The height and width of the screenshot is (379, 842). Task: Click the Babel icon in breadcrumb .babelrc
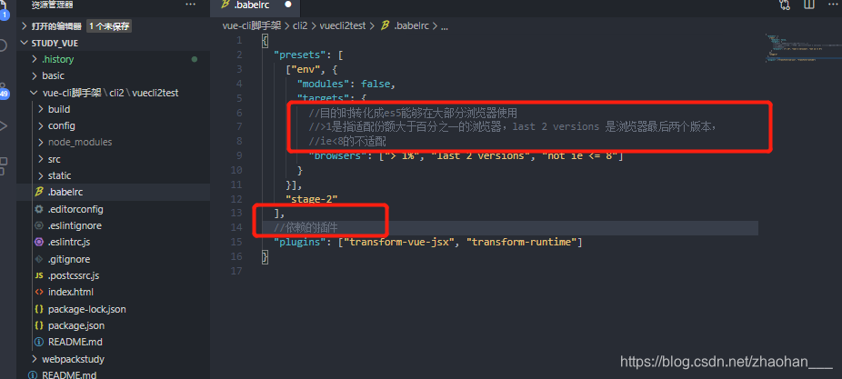coord(385,25)
